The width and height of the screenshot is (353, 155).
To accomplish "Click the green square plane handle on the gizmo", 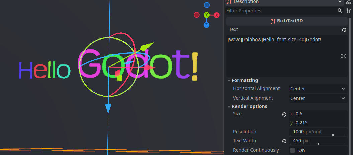I will click(x=119, y=78).
